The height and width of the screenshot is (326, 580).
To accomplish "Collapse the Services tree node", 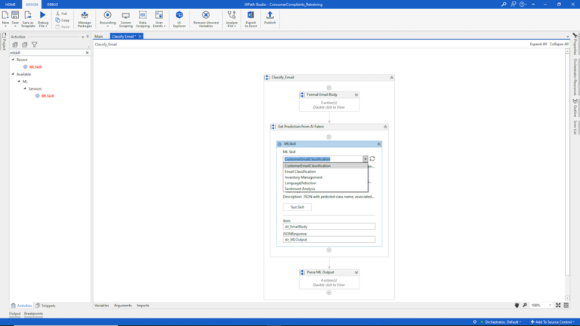I will tap(25, 89).
